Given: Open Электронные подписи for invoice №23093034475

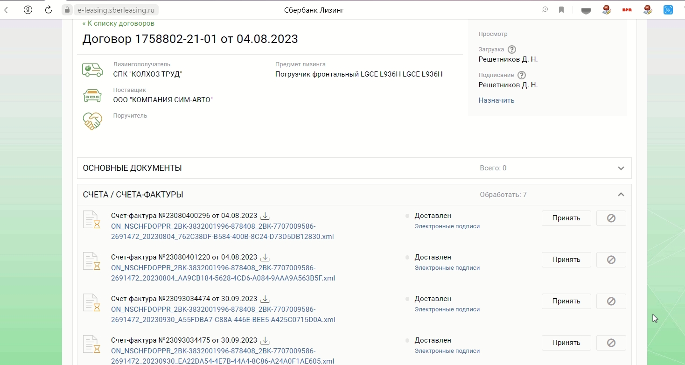Looking at the screenshot, I should click(447, 351).
